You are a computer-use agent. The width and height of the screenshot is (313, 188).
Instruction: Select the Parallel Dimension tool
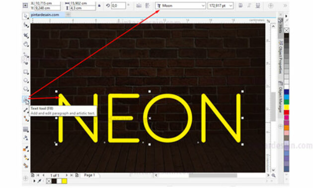[x=26, y=110]
